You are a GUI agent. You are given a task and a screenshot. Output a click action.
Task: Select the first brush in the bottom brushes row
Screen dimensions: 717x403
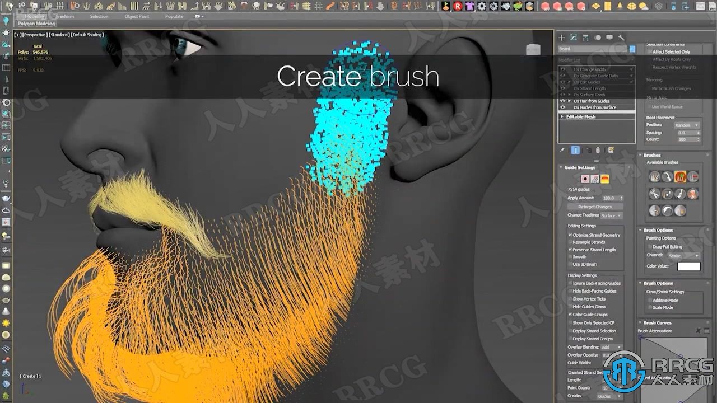click(x=654, y=210)
